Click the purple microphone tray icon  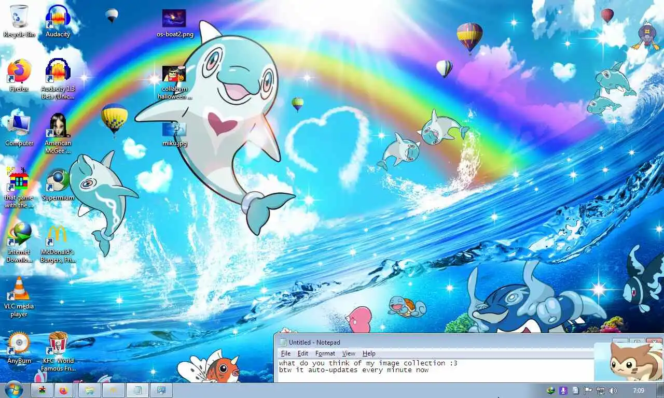coord(563,391)
